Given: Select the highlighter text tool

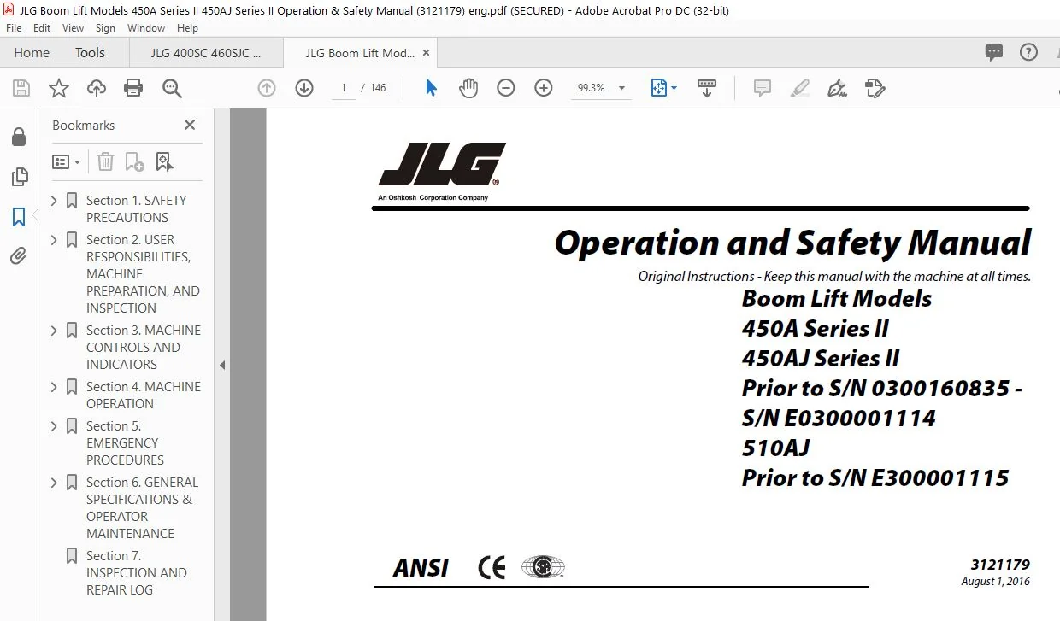Looking at the screenshot, I should [x=800, y=88].
